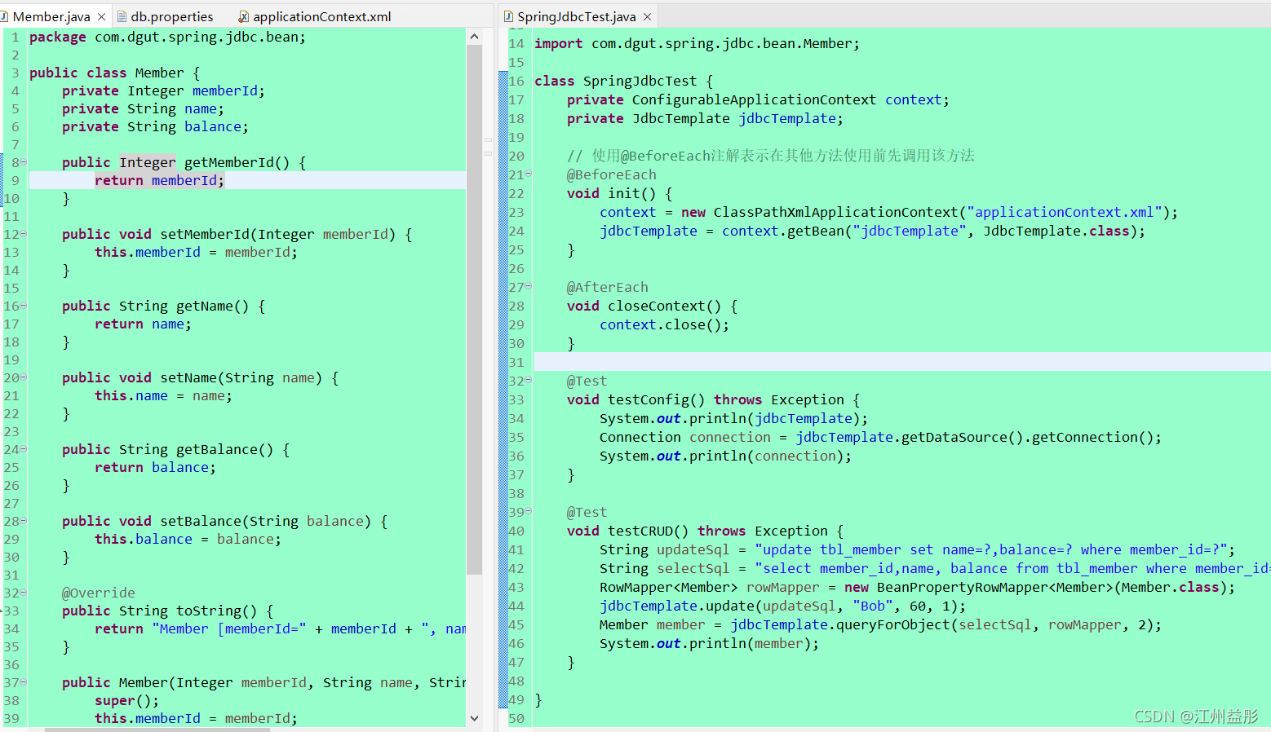Click 'class SpringJdbcTest {' declaration
This screenshot has height=732, width=1271.
click(624, 81)
